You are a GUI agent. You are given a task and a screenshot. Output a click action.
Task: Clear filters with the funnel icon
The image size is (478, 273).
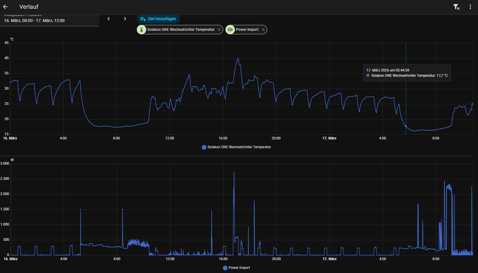click(456, 7)
